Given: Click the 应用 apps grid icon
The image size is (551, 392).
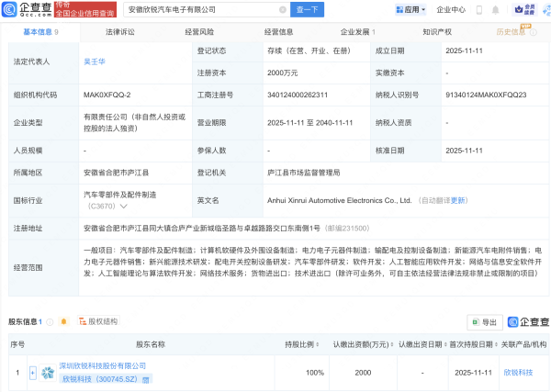Looking at the screenshot, I should (x=399, y=10).
